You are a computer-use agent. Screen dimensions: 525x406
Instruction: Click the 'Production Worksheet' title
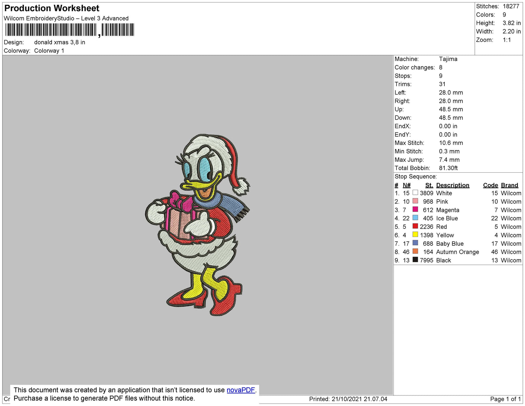tap(52, 8)
